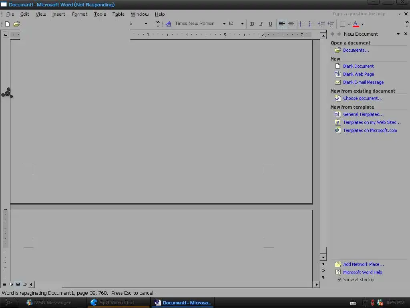The height and width of the screenshot is (308, 410).
Task: Switch to Print Layout View
Action: point(18,284)
